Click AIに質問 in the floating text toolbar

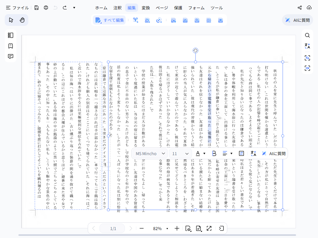click(274, 154)
